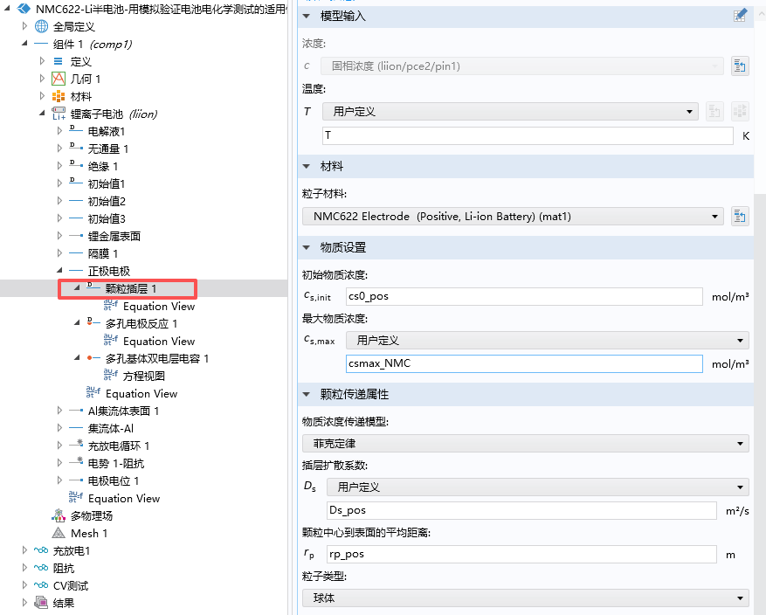Collapse the 颗粒传递属性 section header

pos(307,394)
